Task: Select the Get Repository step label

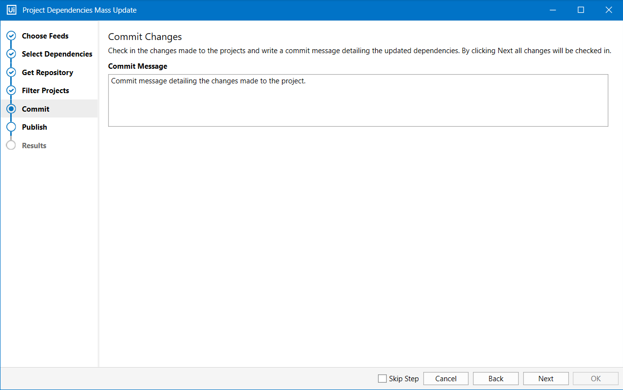Action: coord(47,72)
